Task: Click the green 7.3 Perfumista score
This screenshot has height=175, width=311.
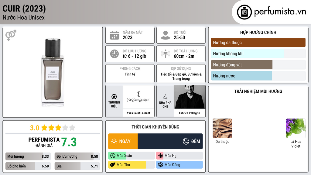Action: (x=69, y=142)
